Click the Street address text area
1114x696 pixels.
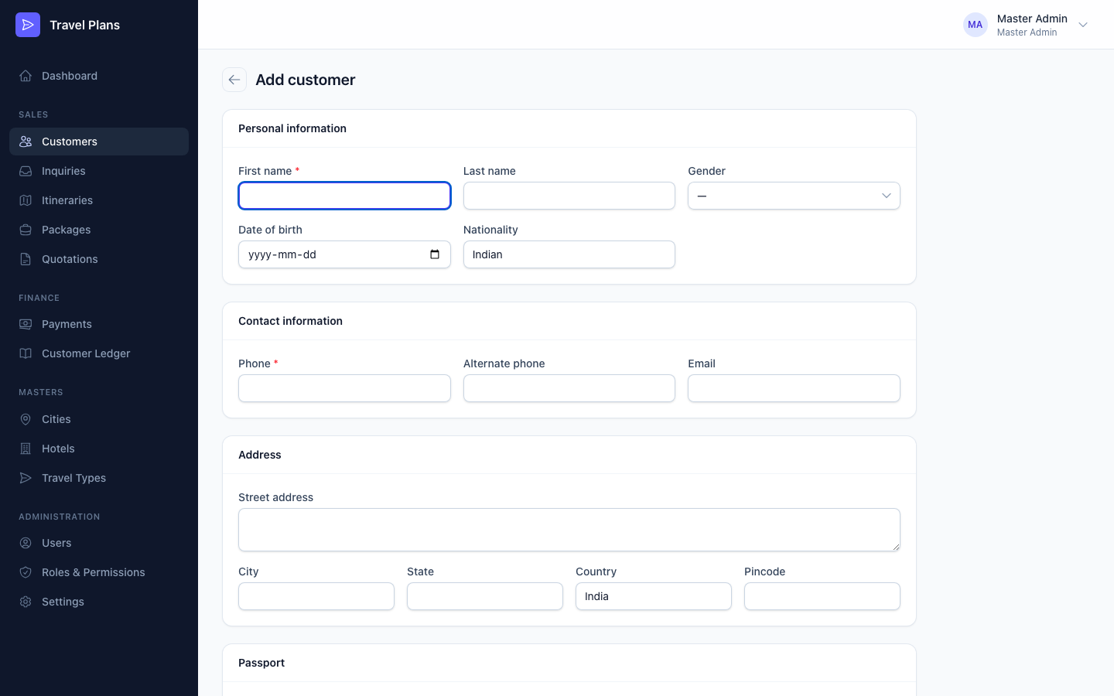[569, 530]
